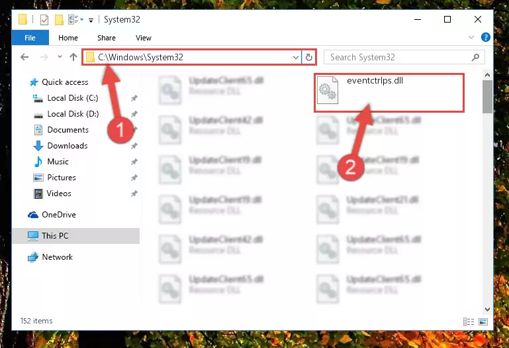Minimize the System32 window
Screen dimensions: 509x348
tap(418, 19)
